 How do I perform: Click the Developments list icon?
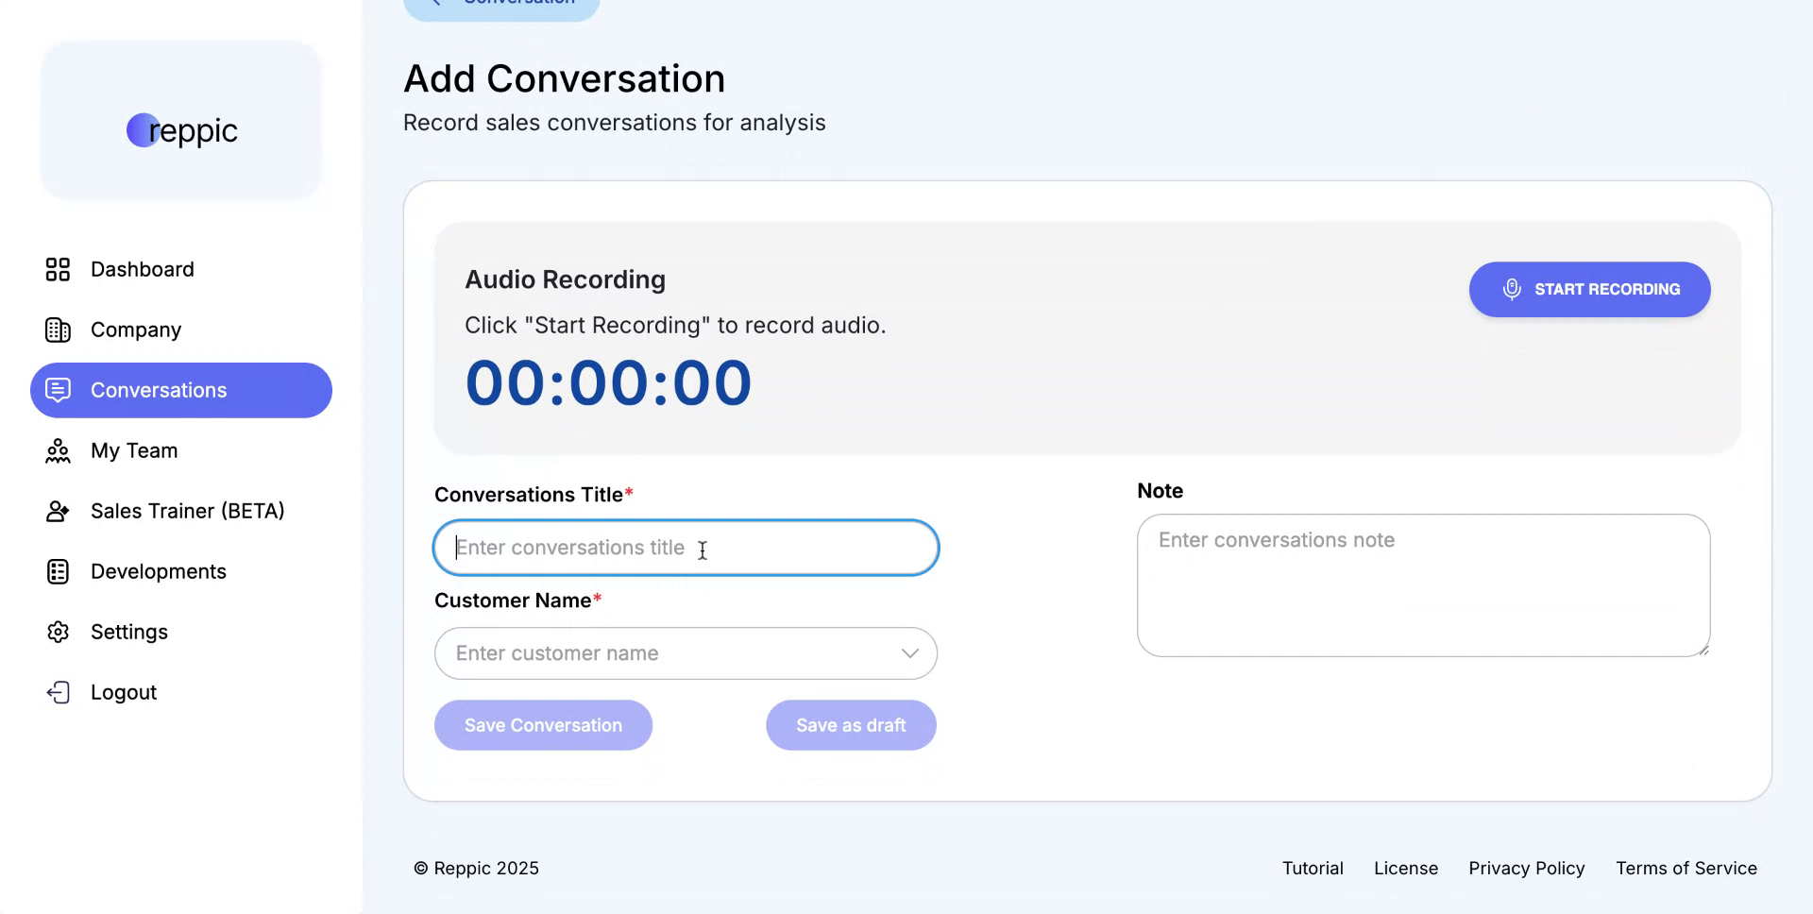pos(58,571)
